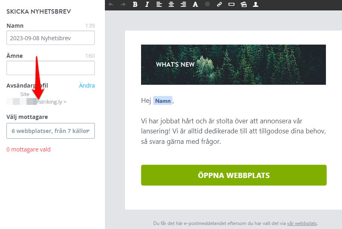Image resolution: width=342 pixels, height=229 pixels.
Task: Click the ÖPPNA WEBBPLATS button
Action: (234, 175)
